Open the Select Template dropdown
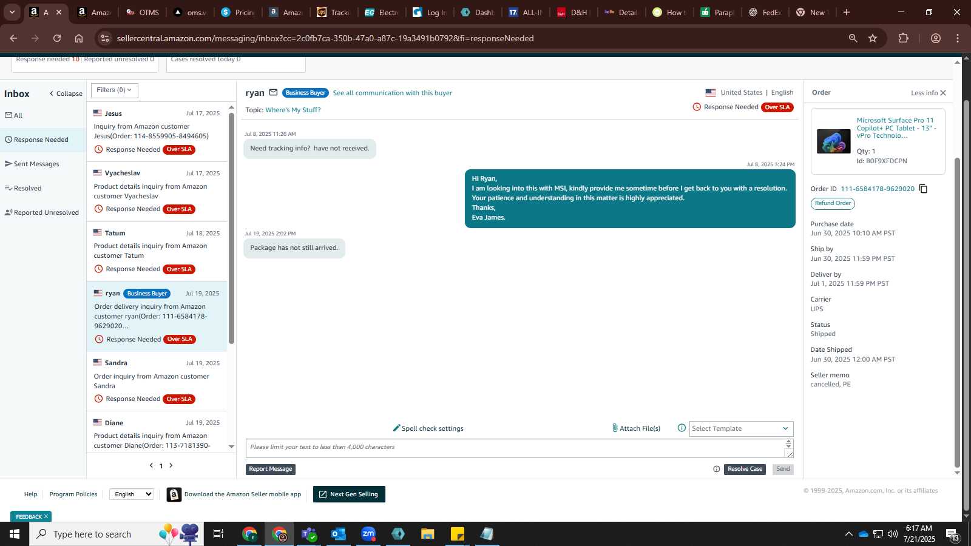Image resolution: width=971 pixels, height=546 pixels. 741,428
